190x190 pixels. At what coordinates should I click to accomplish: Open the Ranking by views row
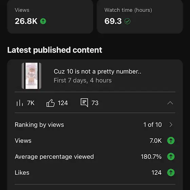(95, 125)
